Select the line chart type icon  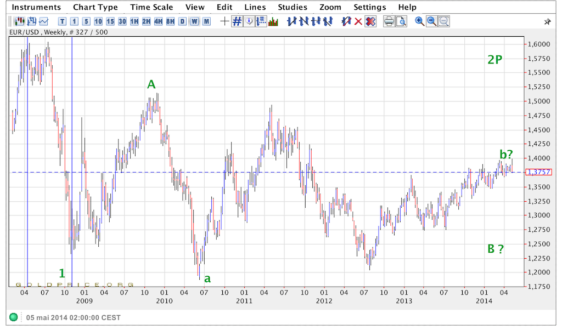(44, 21)
